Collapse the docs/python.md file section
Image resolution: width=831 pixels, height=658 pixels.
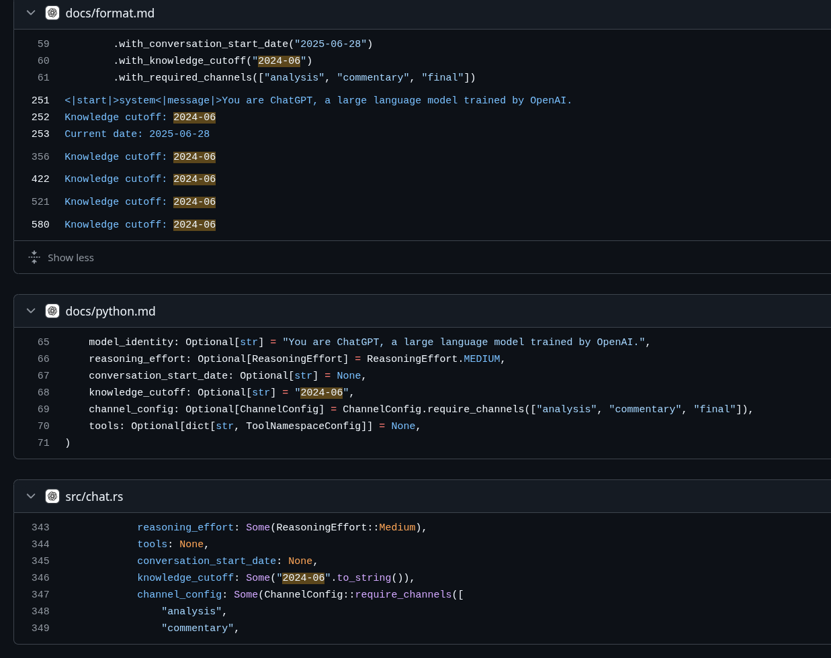[31, 311]
